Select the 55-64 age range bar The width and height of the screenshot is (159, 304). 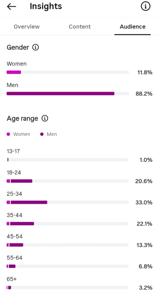(68, 266)
